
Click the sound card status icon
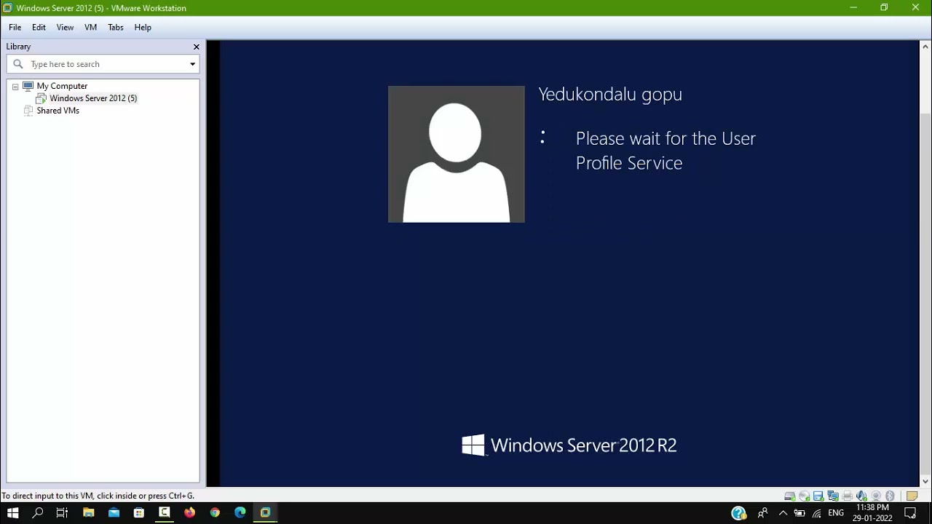coord(861,496)
